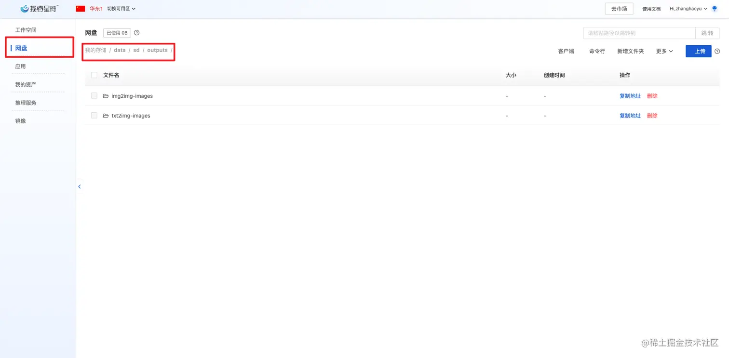Click the 上传 button
The width and height of the screenshot is (729, 358).
click(699, 51)
